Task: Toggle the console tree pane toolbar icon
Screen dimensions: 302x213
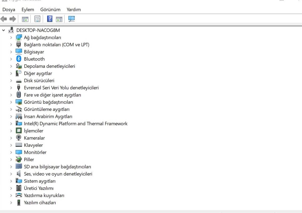Action: pos(25,19)
